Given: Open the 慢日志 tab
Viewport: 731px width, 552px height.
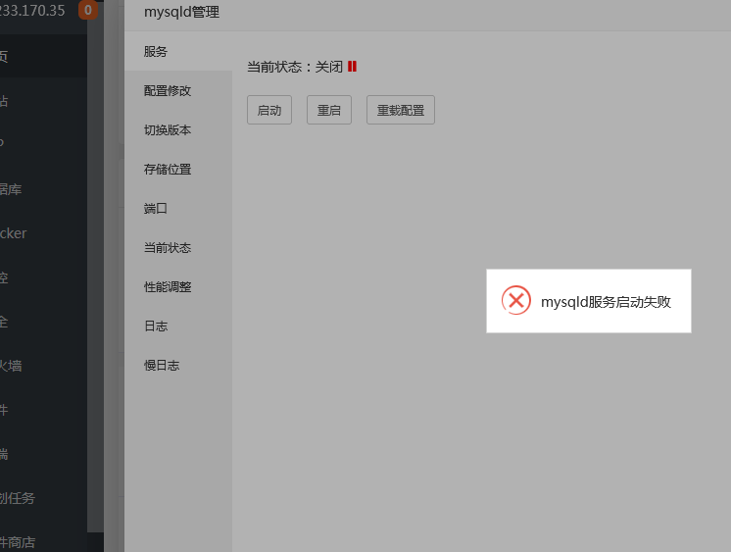Looking at the screenshot, I should pyautogui.click(x=162, y=365).
